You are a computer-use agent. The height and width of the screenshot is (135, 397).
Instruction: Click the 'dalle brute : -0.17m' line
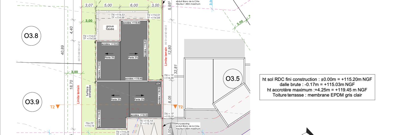[317, 85]
